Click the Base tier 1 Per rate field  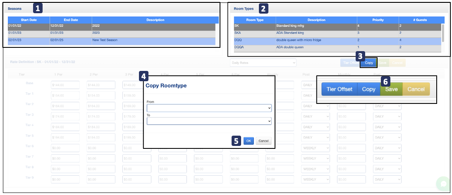[x=65, y=85]
